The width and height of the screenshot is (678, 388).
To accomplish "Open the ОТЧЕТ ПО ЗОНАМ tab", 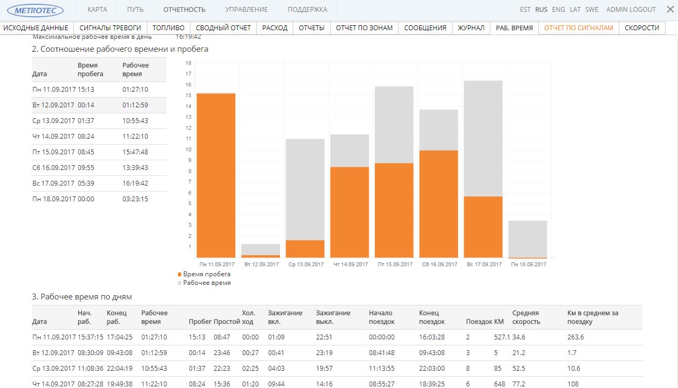I will (x=364, y=28).
